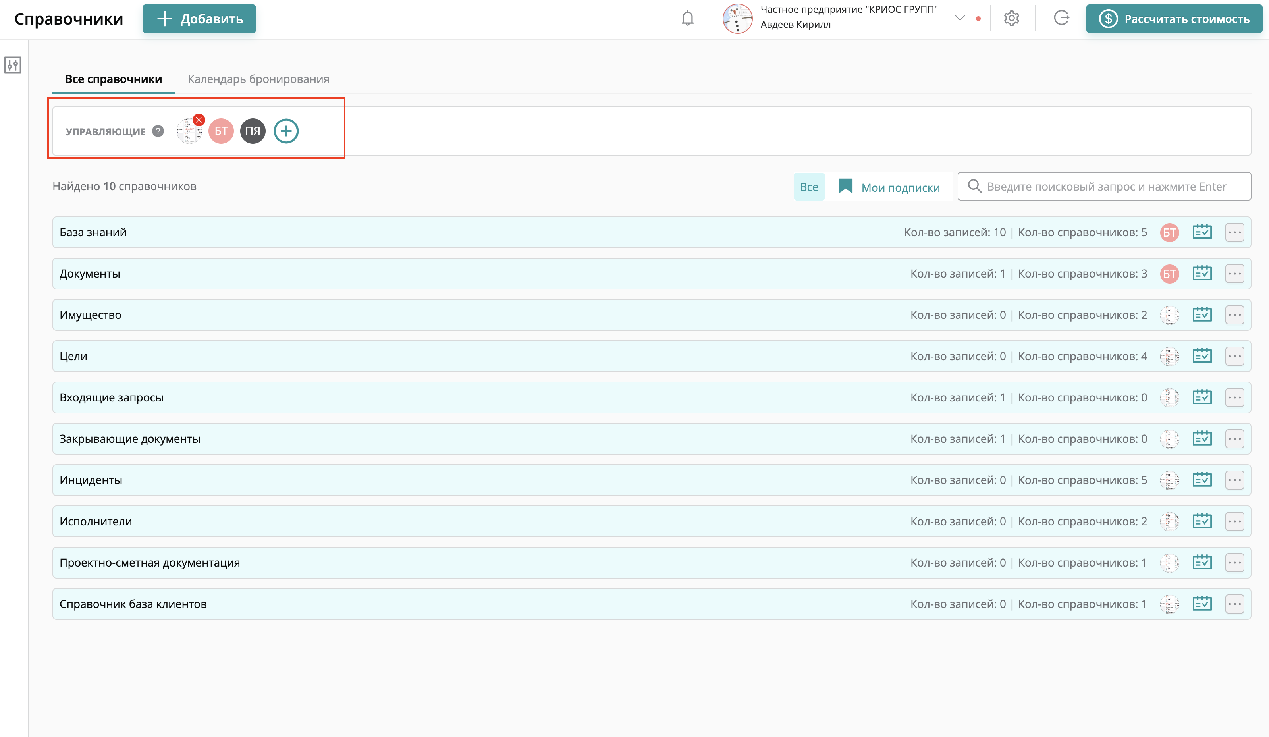The height and width of the screenshot is (737, 1269).
Task: Click help question mark next to Управляющие
Action: (158, 131)
